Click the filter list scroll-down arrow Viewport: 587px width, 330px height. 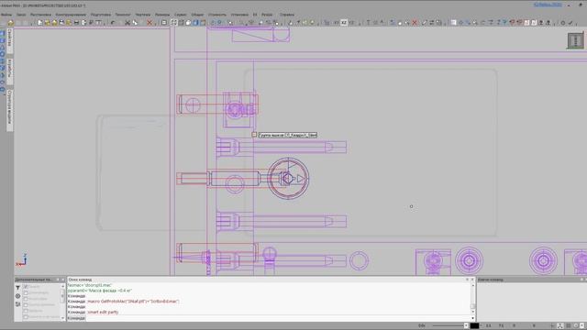point(63,318)
